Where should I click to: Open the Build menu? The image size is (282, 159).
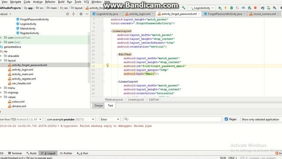[x=61, y=2]
